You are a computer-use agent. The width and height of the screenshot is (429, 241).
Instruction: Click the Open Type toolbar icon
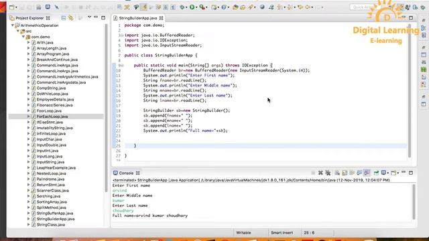point(235,7)
